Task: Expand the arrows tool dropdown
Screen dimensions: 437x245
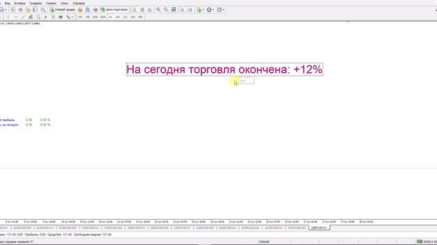Action: [x=72, y=17]
